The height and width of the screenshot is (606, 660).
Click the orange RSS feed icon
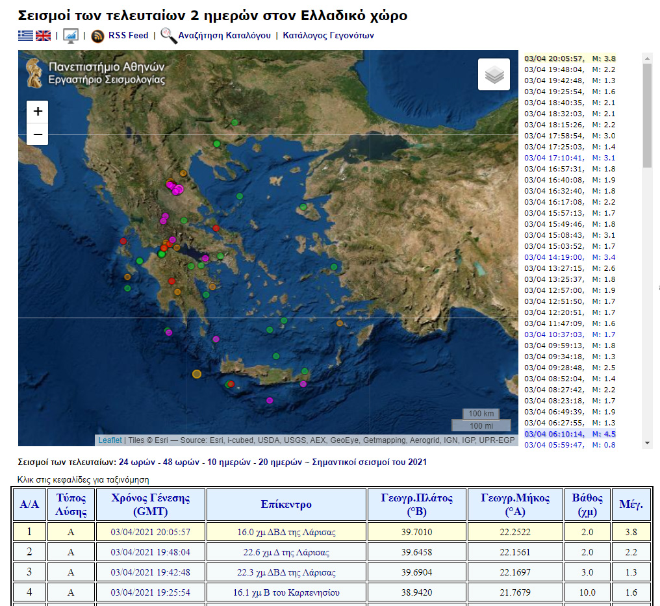[x=98, y=36]
